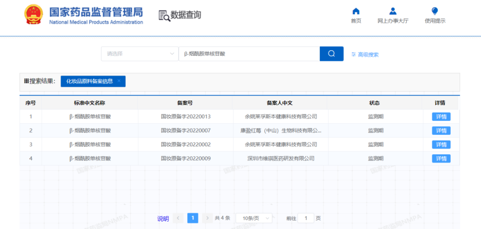Click the 前往 page number input box
The height and width of the screenshot is (229, 481).
pos(306,218)
